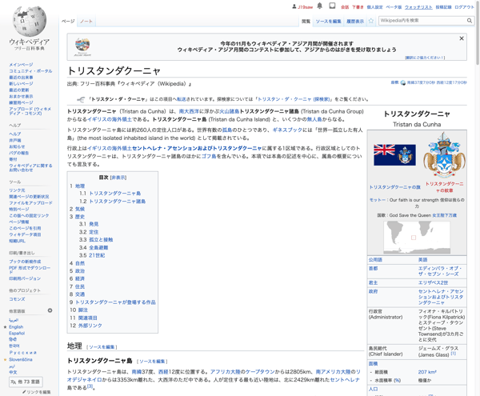The image size is (480, 396).
Task: Switch to Español language version
Action: click(17, 334)
